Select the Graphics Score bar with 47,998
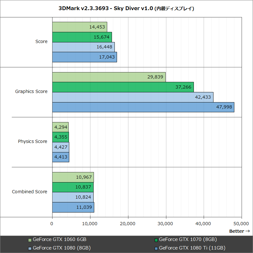The width and height of the screenshot is (253, 253). [x=143, y=107]
